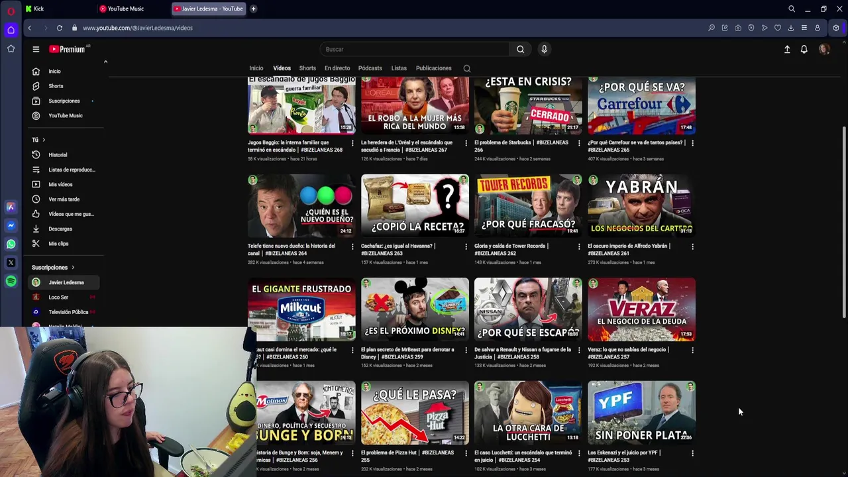Open Mis videos in the sidebar
Screen dimensions: 848x477
pyautogui.click(x=64, y=185)
